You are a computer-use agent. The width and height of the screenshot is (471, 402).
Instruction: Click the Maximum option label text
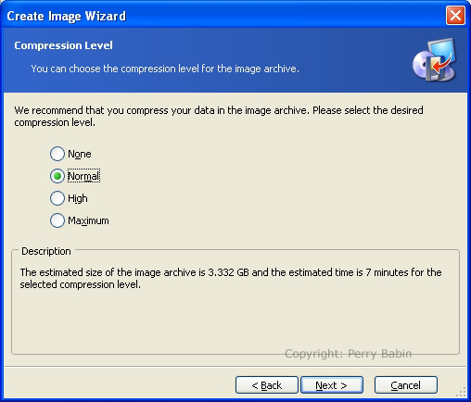coord(88,220)
